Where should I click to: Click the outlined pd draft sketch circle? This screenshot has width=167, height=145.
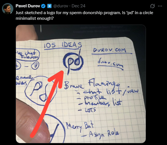point(41,91)
